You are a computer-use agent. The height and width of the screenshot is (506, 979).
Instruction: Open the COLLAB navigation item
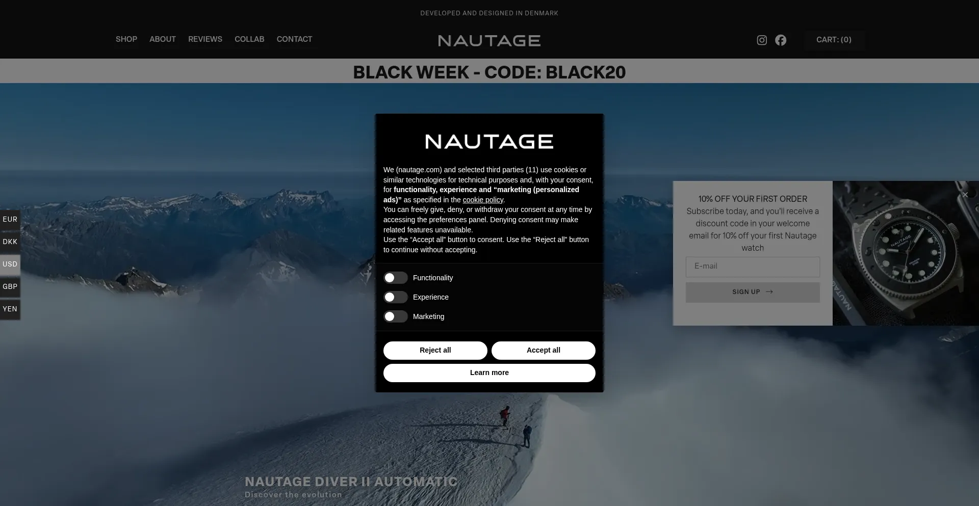coord(249,39)
